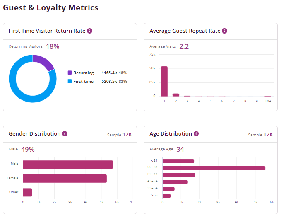
Task: Click the 35-44 age group bar
Action: pyautogui.click(x=178, y=175)
